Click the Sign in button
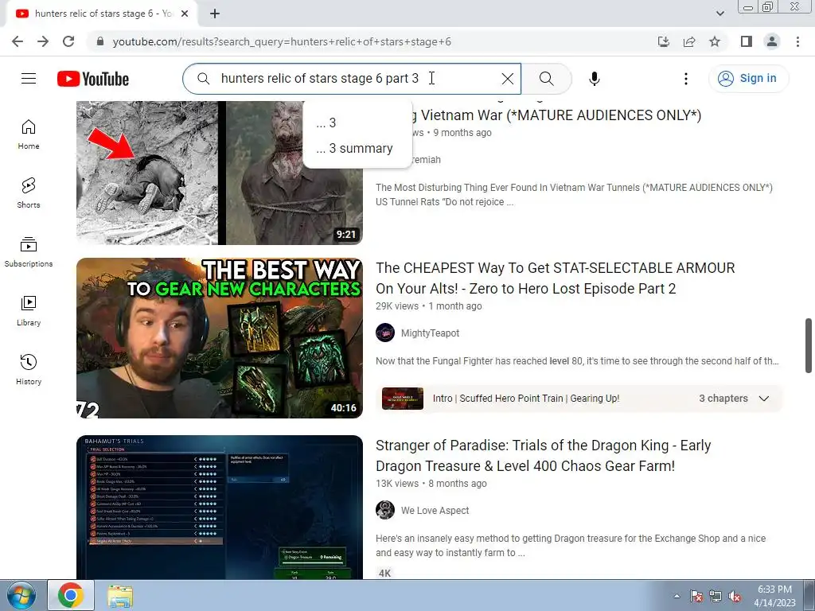The image size is (815, 611). pyautogui.click(x=748, y=79)
